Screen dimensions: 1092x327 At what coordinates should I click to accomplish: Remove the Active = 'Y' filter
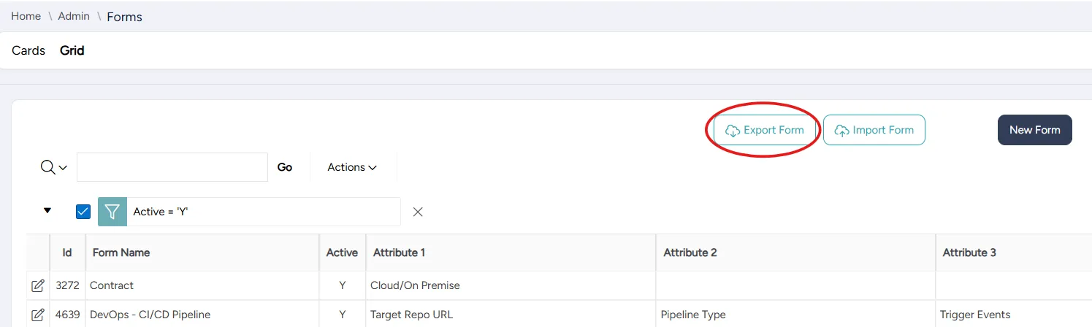pyautogui.click(x=418, y=212)
